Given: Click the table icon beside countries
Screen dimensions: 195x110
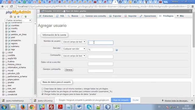Looking at the screenshot, I should (x=9, y=25).
